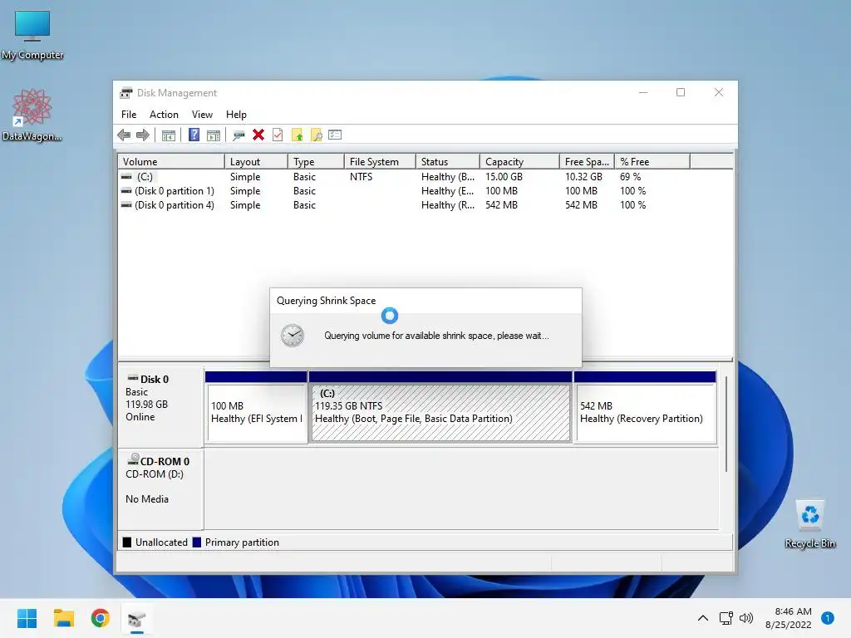The height and width of the screenshot is (638, 851).
Task: Click the Disk 0 label panel
Action: point(160,407)
